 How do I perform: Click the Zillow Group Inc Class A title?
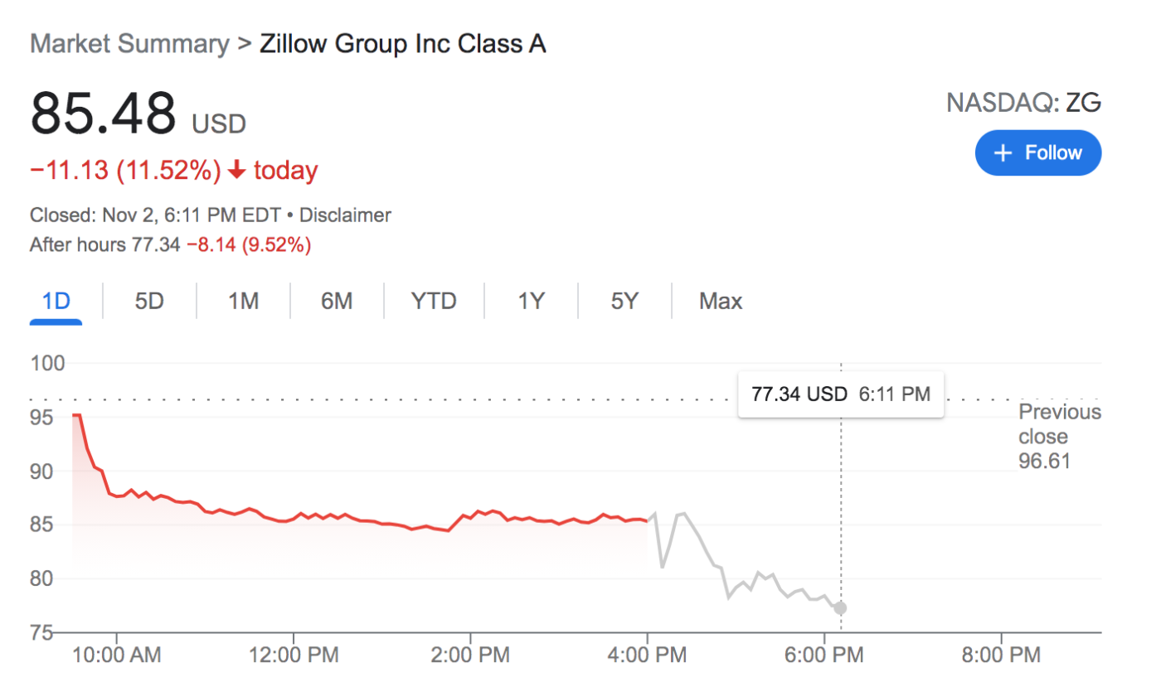(402, 43)
